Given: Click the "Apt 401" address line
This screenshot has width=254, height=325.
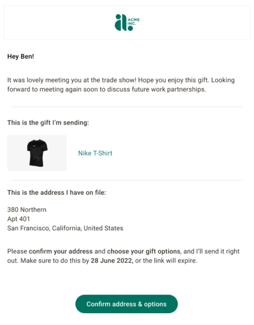Looking at the screenshot, I should (x=19, y=219).
